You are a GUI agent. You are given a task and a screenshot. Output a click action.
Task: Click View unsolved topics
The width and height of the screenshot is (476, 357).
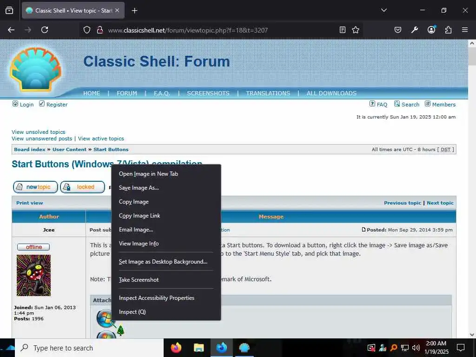[x=39, y=132]
